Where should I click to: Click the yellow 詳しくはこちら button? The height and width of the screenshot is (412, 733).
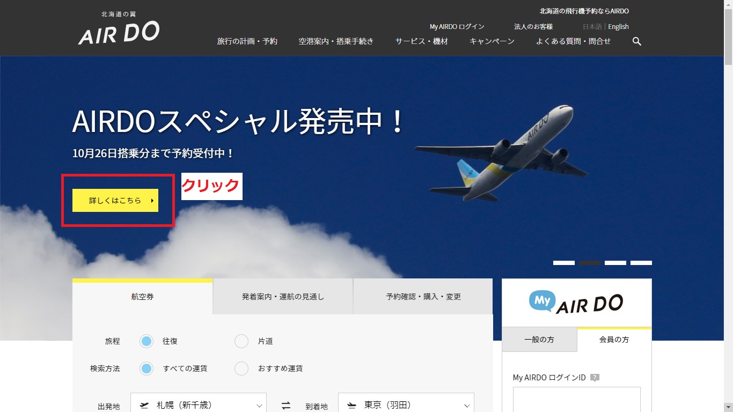[115, 201]
